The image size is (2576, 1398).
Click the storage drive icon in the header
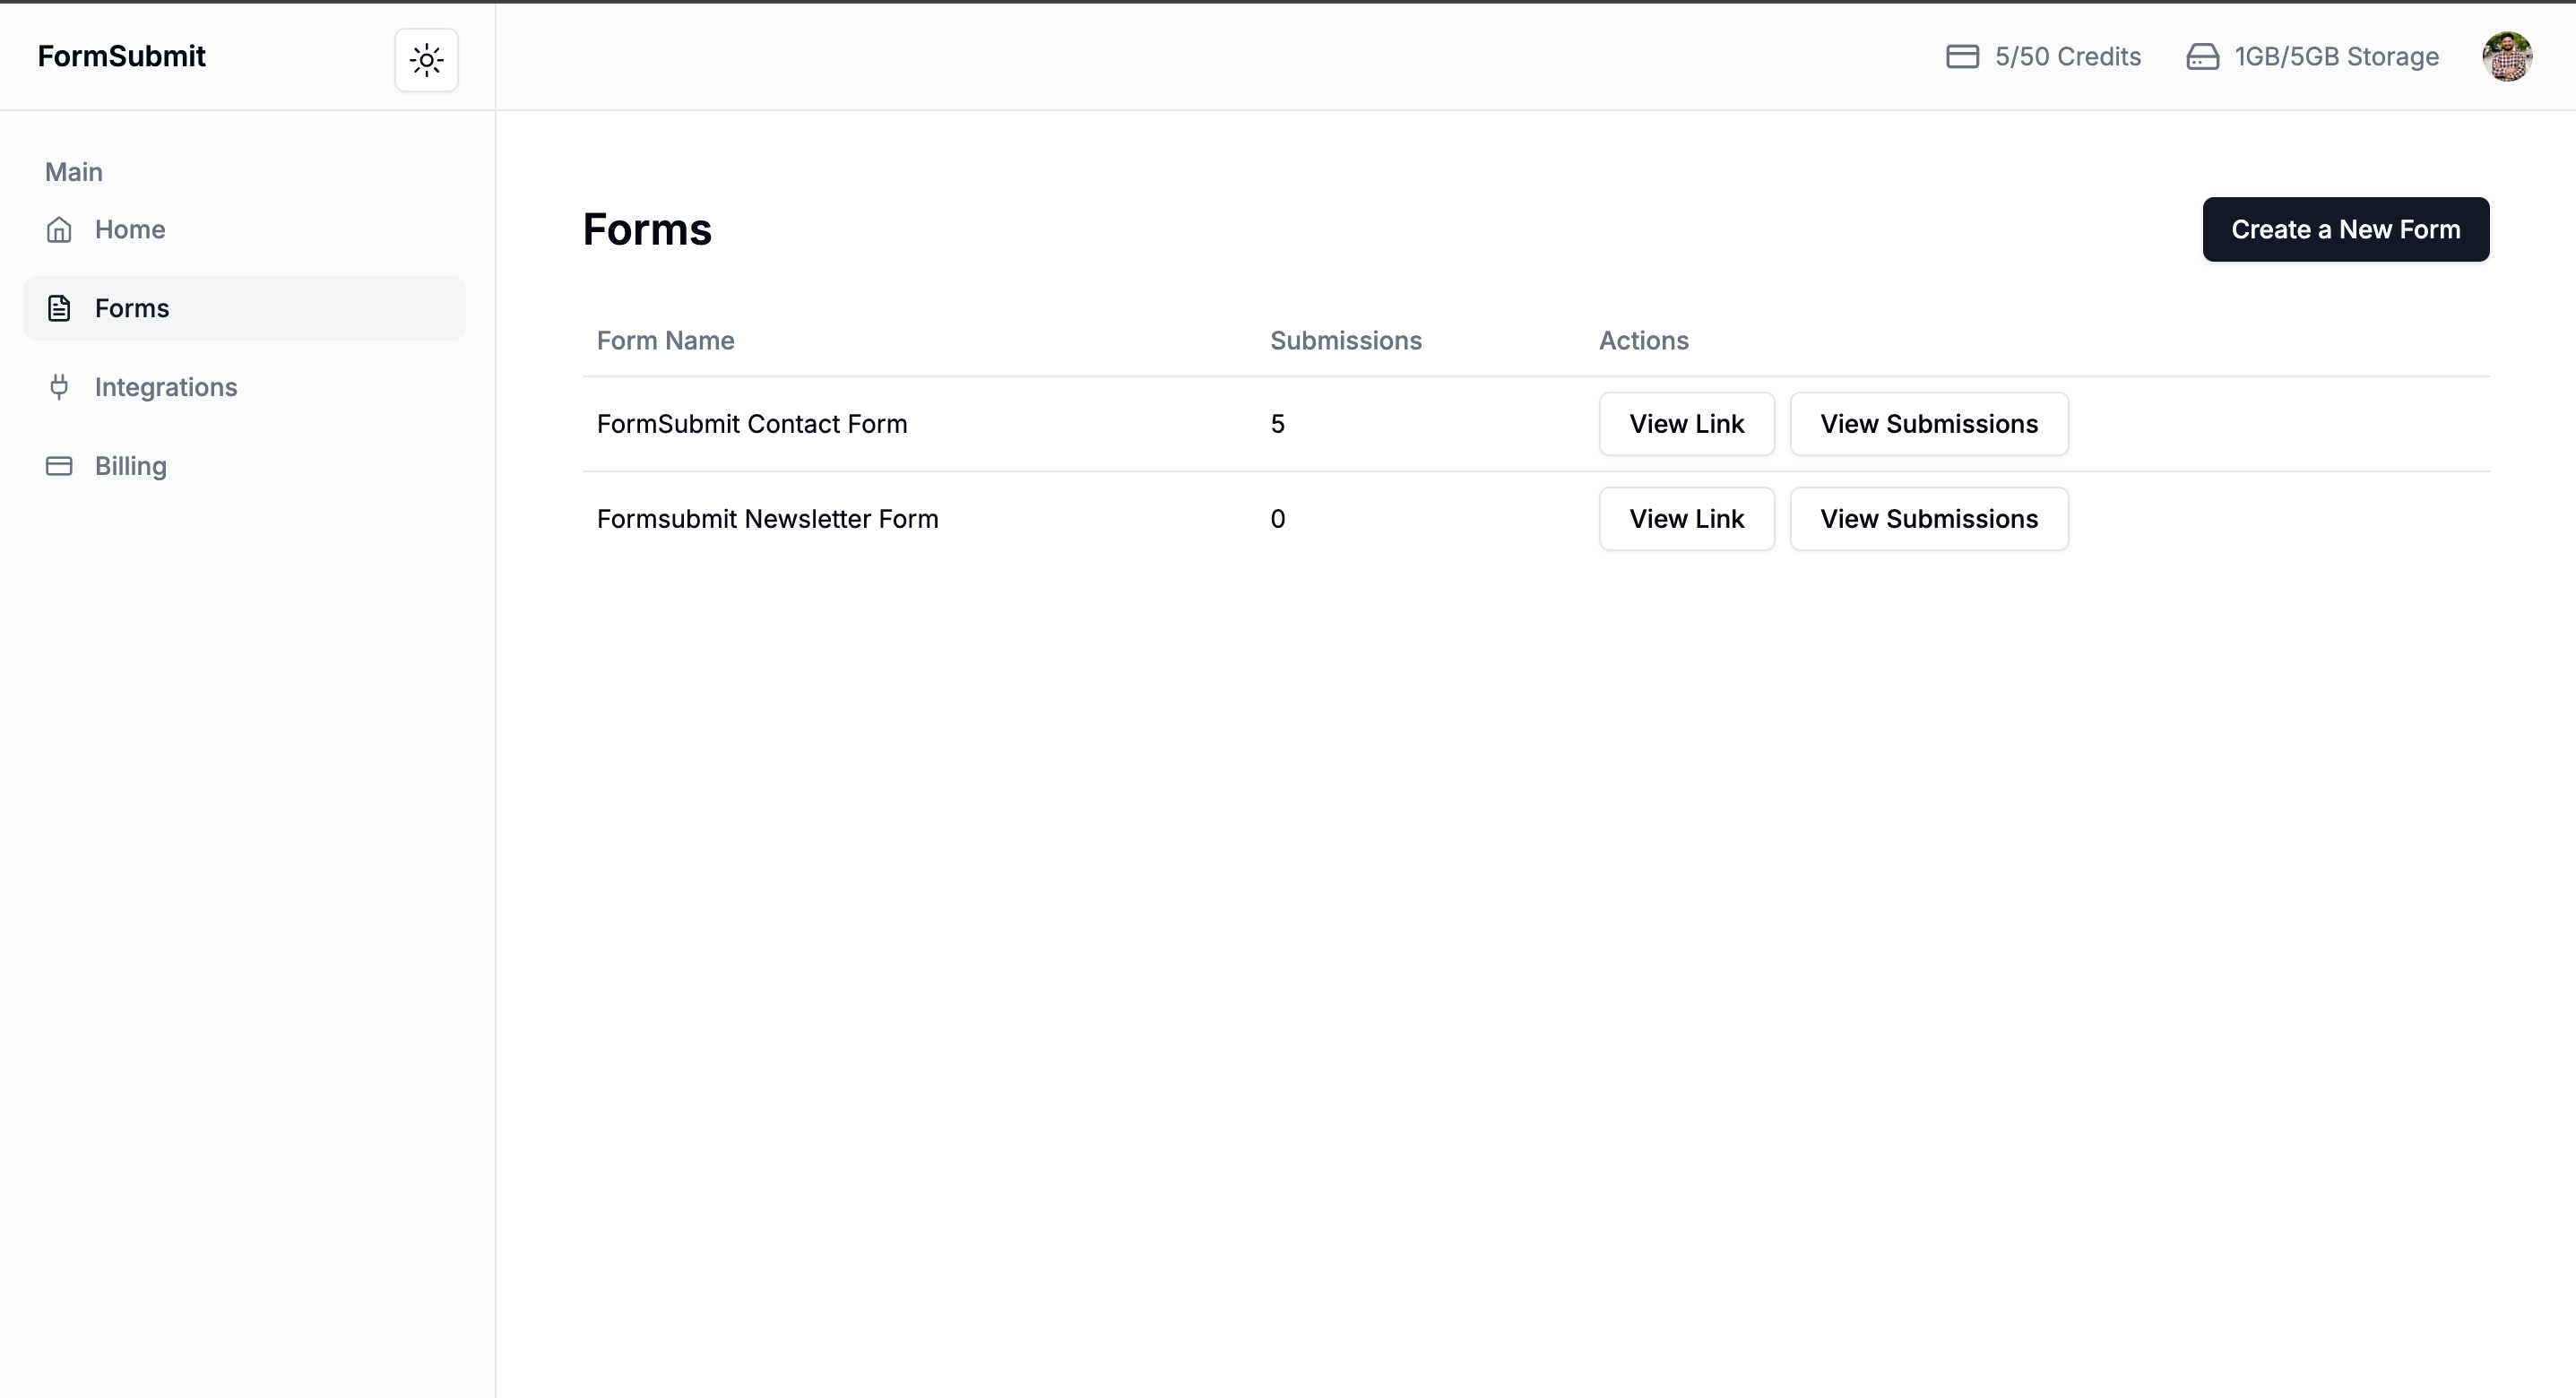point(2202,56)
